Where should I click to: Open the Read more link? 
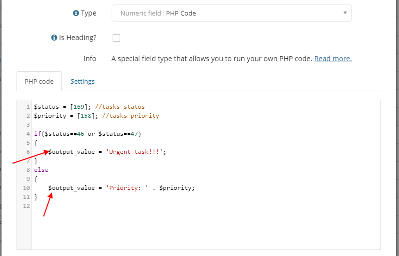tap(333, 59)
